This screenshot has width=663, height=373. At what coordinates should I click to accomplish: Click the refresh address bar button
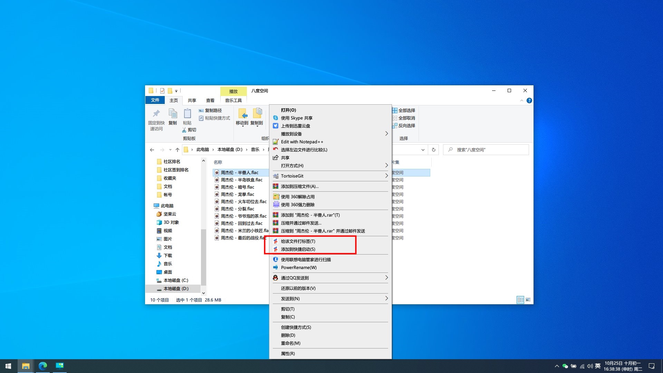(434, 150)
